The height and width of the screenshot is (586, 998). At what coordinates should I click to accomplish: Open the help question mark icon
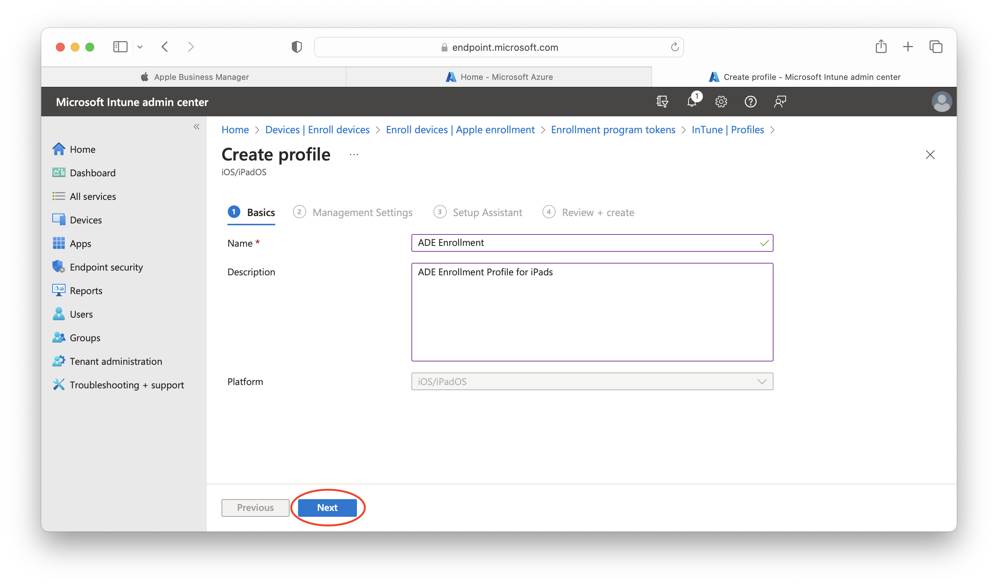click(750, 102)
